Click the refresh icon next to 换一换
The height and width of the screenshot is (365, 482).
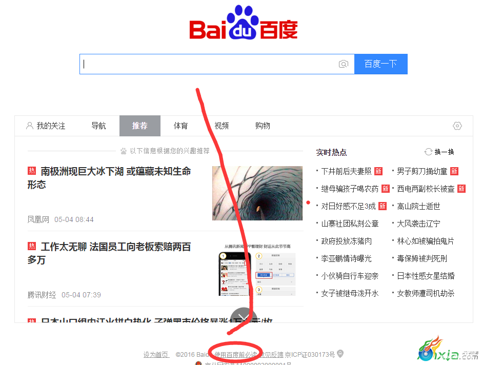428,152
